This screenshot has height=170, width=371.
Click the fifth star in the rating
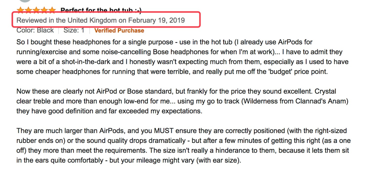click(x=52, y=10)
